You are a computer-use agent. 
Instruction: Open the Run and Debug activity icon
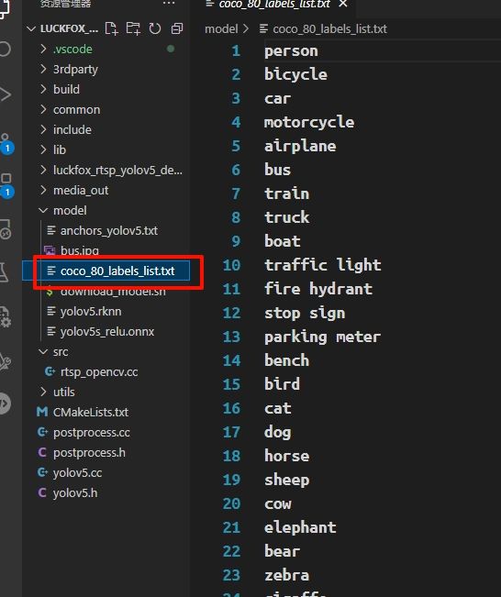pos(6,94)
